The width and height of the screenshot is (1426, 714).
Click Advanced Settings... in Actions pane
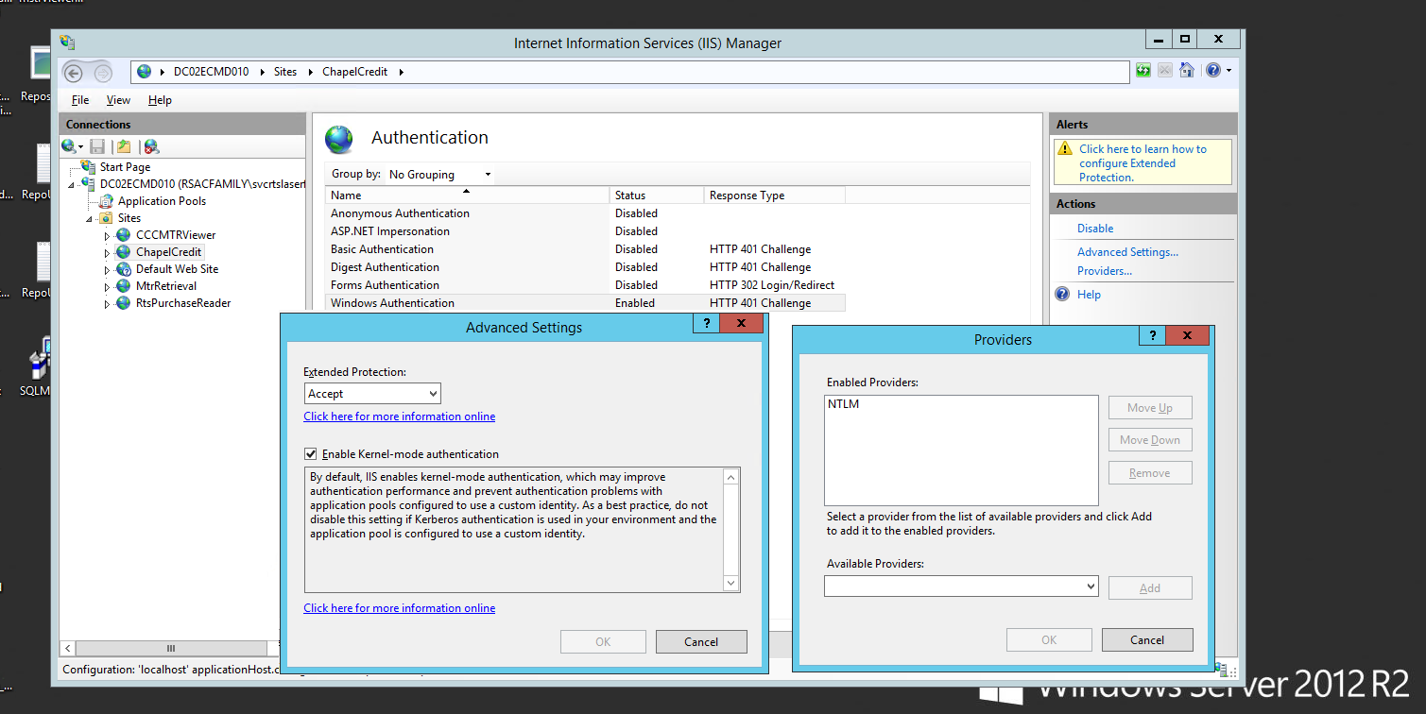click(1127, 252)
